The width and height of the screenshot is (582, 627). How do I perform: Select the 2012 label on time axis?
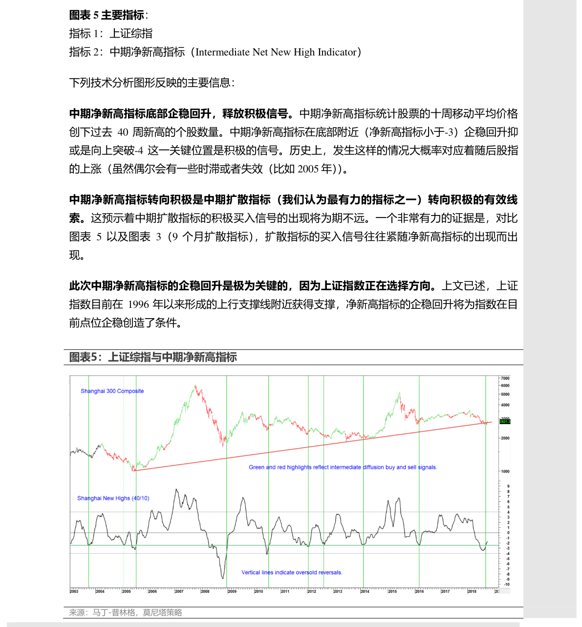(311, 591)
